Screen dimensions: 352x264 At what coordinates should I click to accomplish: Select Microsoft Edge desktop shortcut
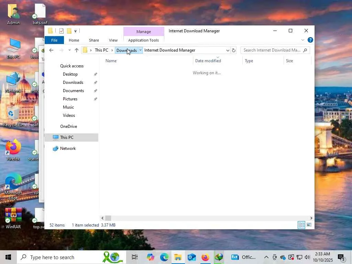coord(13,187)
